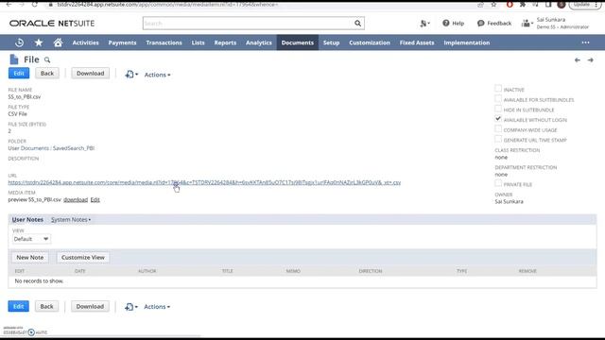Open the Lists menu
This screenshot has height=340, width=605.
199,42
